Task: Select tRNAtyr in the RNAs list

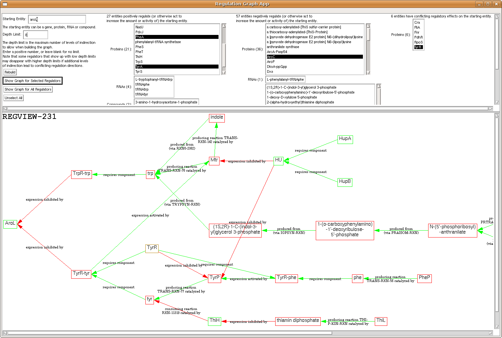Action: (154, 94)
